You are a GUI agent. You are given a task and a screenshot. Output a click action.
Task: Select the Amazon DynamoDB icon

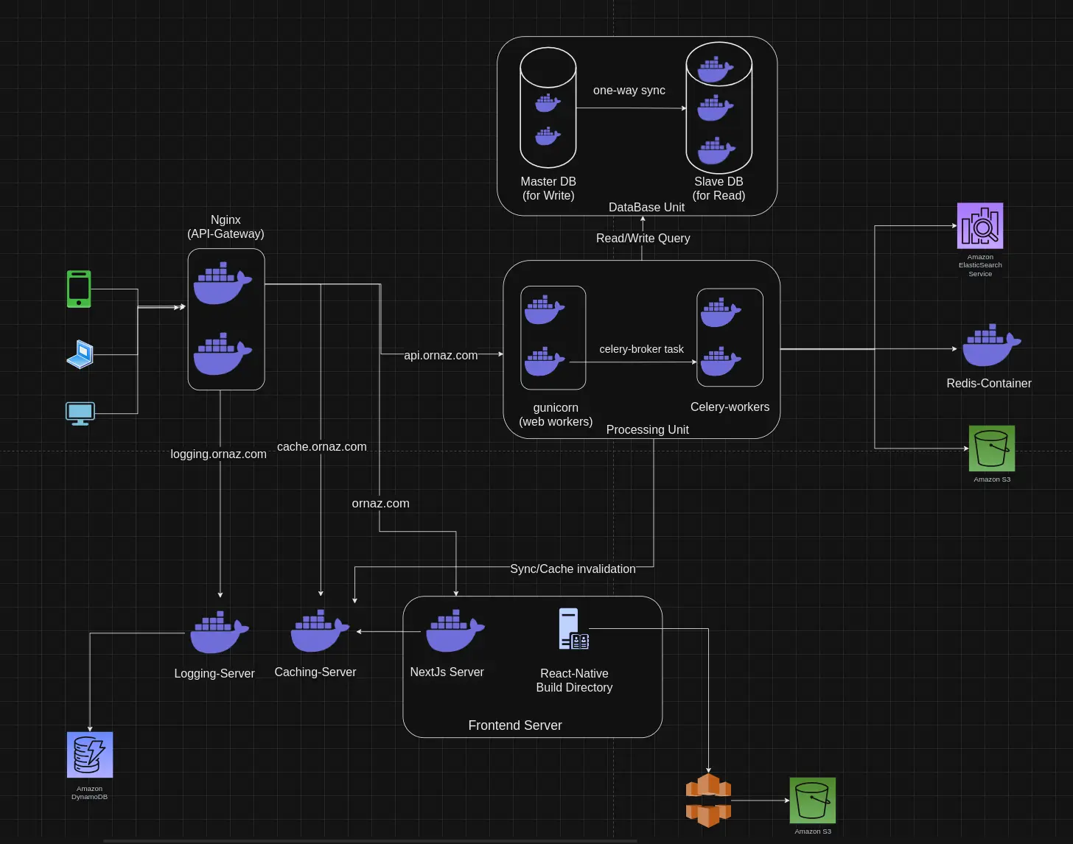pos(90,755)
